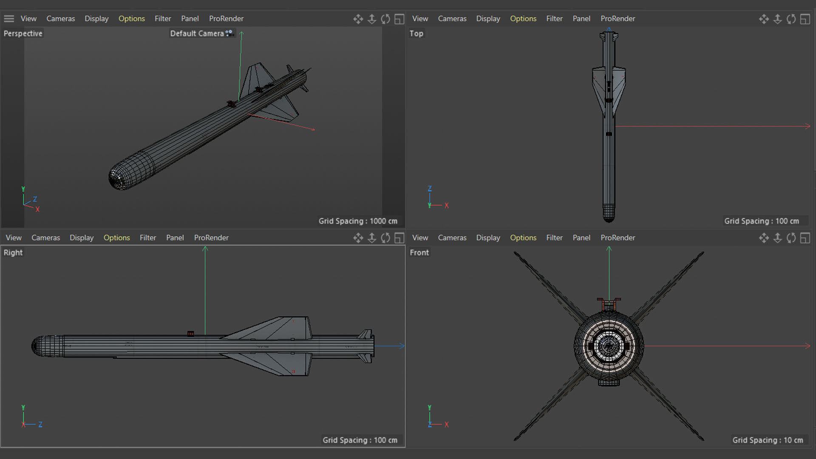Click the Perspective viewport move camera icon
This screenshot has height=459, width=816.
coord(358,19)
